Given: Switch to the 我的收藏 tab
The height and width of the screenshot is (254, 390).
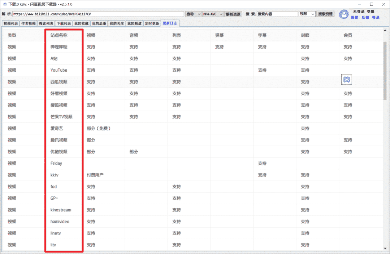Looking at the screenshot, I should [x=81, y=23].
